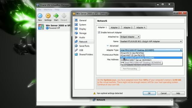
Task: Click the warning icon beside Non-optimal settings
Action: [x=94, y=93]
